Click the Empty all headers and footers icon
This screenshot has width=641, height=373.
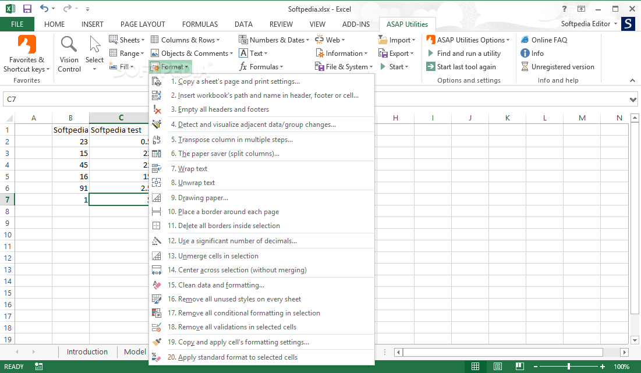point(157,109)
